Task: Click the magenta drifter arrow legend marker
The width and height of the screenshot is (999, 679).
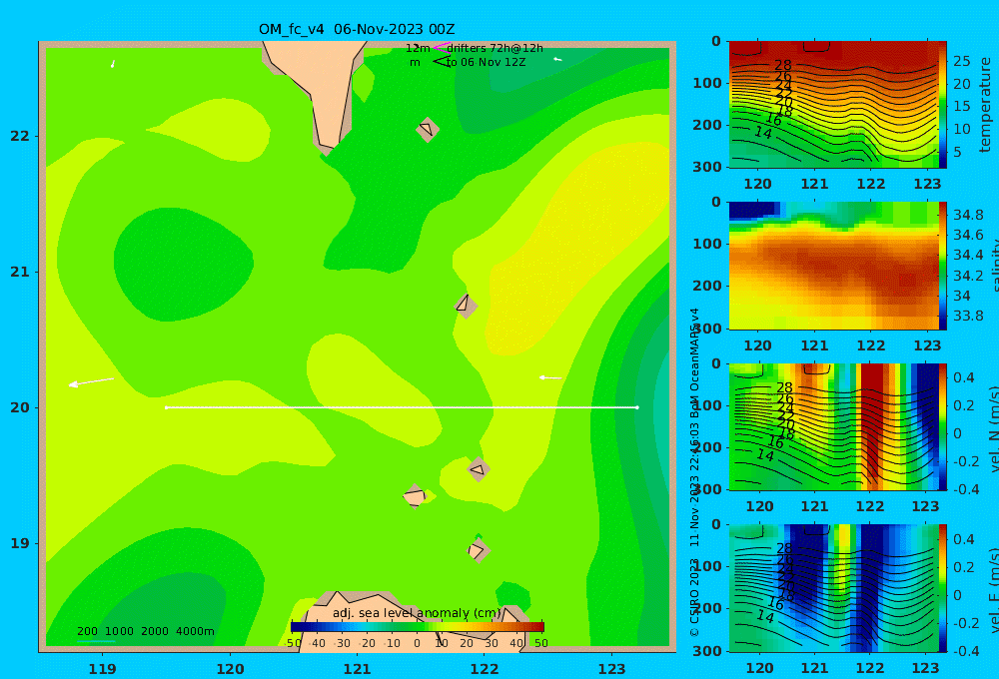Action: (441, 47)
